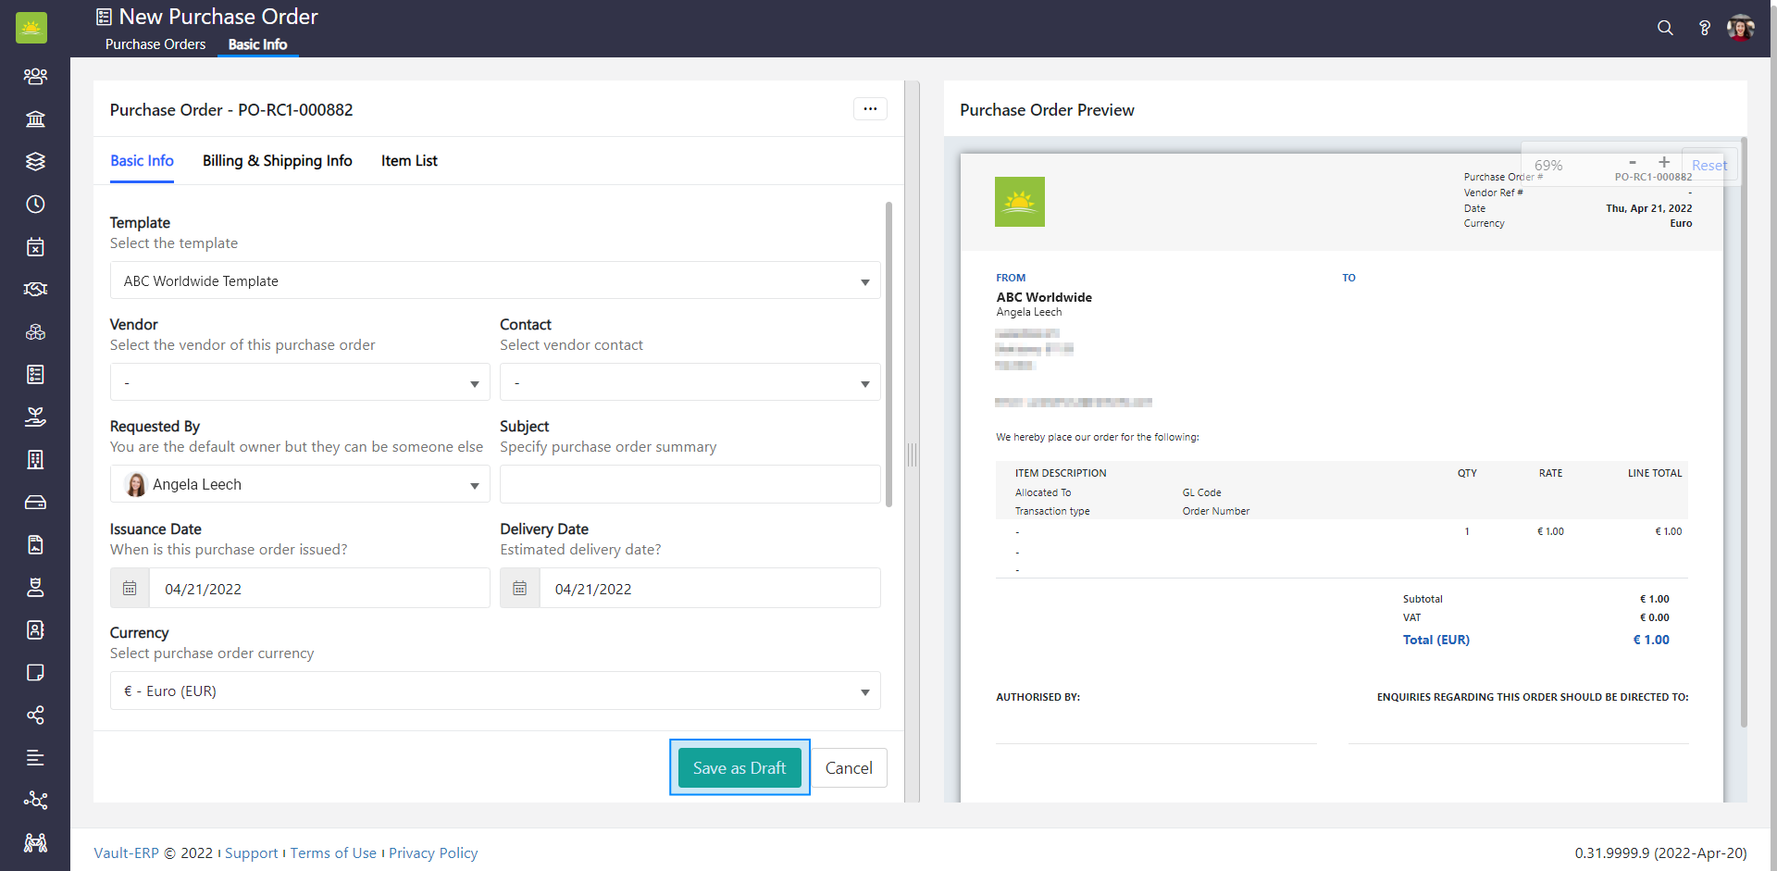Click the search magnifier icon
This screenshot has height=871, width=1777.
1665,28
